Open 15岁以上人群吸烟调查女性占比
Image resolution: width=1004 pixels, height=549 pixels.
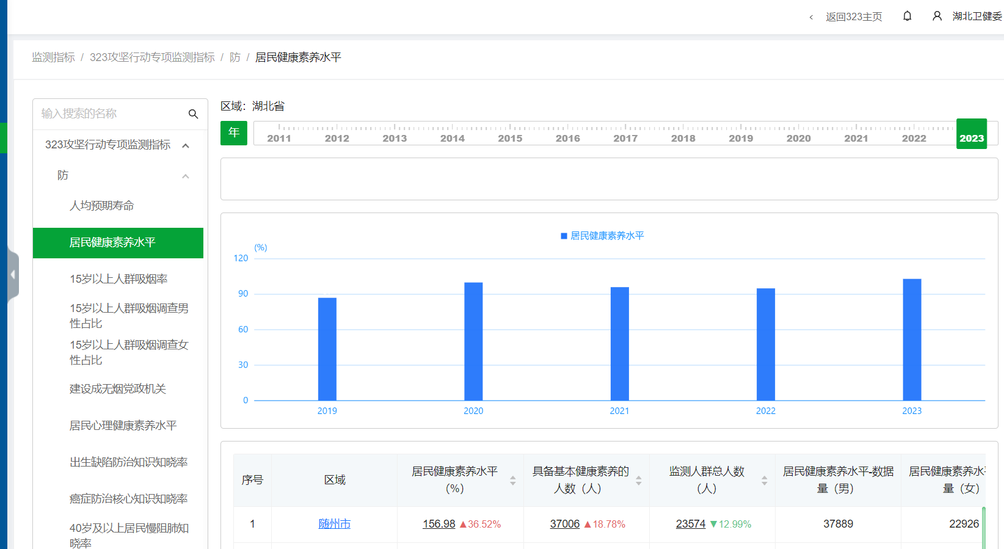[129, 352]
